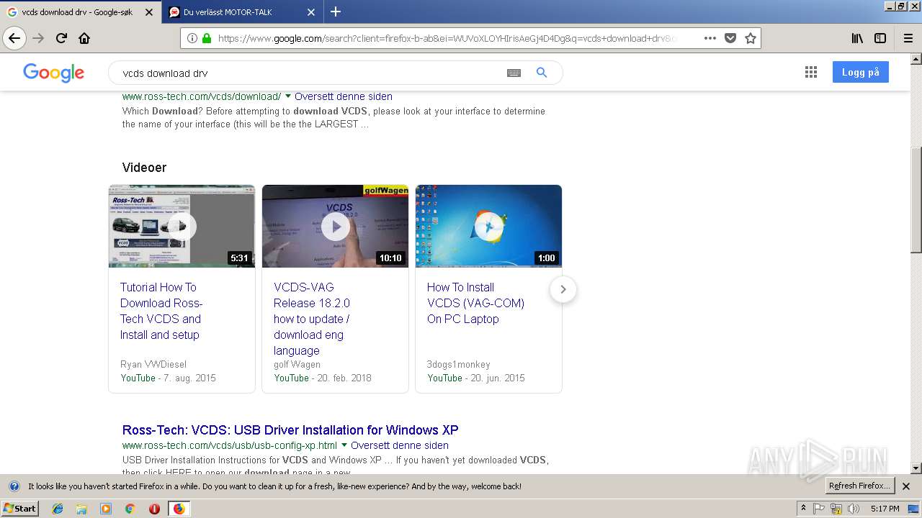
Task: Show site information icon in address bar
Action: (x=192, y=38)
